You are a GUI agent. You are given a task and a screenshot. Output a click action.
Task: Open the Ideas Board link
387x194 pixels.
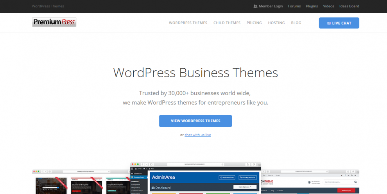pyautogui.click(x=349, y=6)
